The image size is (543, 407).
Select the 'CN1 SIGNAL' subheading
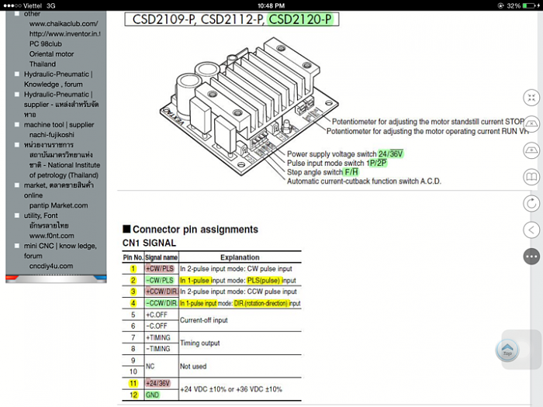pyautogui.click(x=149, y=243)
